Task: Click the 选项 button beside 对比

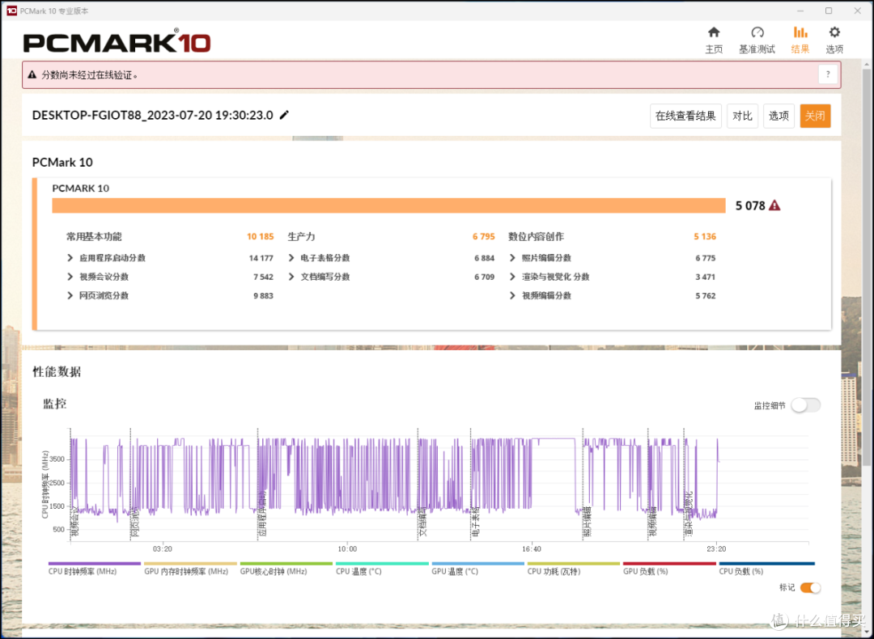Action: click(x=779, y=116)
